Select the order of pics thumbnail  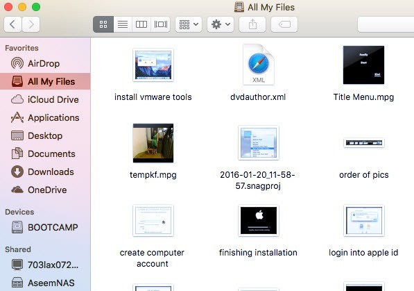click(364, 143)
